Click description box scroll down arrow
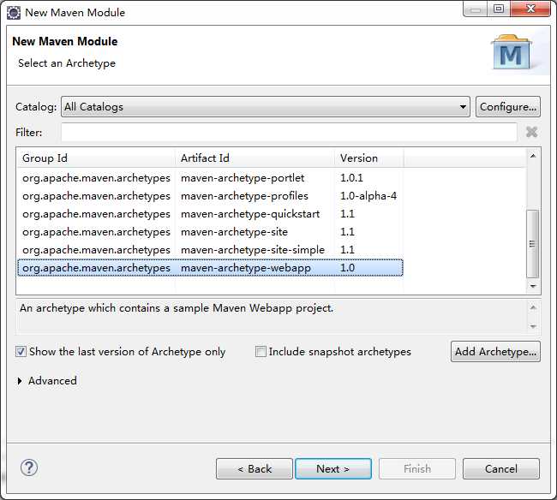This screenshot has width=557, height=500. [533, 326]
